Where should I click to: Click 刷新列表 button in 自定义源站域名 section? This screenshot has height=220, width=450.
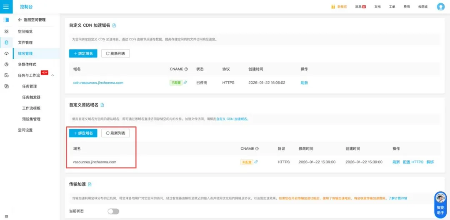115,133
